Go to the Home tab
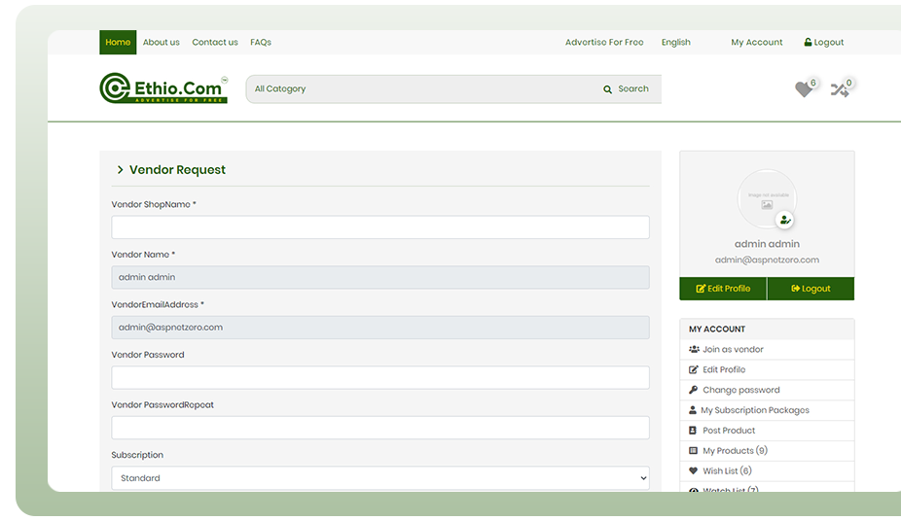Image resolution: width=901 pixels, height=521 pixels. point(118,43)
